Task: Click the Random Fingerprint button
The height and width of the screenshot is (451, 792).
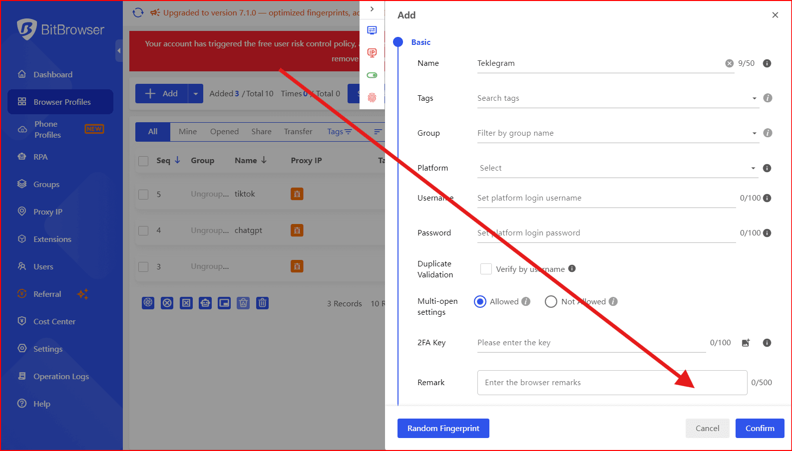Action: pos(443,429)
